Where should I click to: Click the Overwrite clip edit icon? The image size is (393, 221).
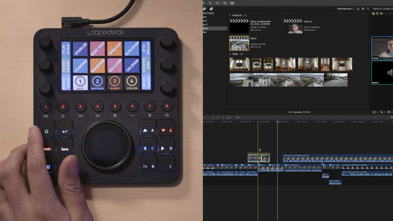click(228, 117)
